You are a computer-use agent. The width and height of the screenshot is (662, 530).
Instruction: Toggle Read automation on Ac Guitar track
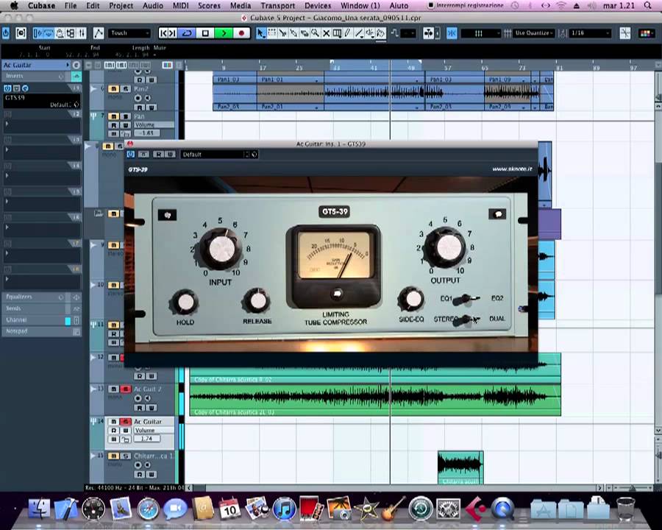coord(113,430)
